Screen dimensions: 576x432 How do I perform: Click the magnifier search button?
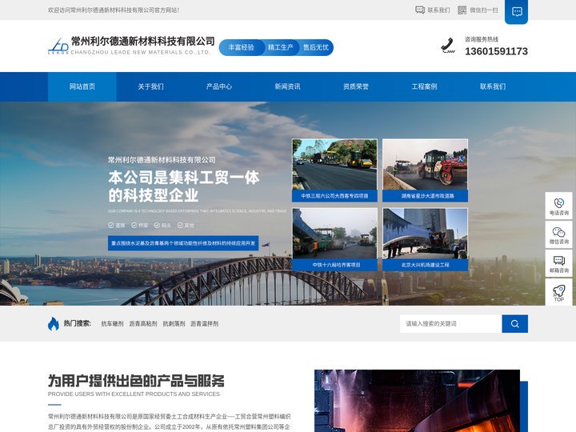514,324
